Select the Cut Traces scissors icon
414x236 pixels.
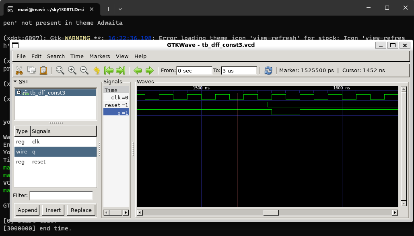point(19,71)
